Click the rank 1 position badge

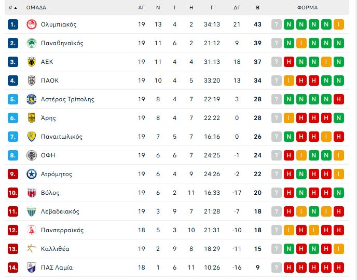13,24
